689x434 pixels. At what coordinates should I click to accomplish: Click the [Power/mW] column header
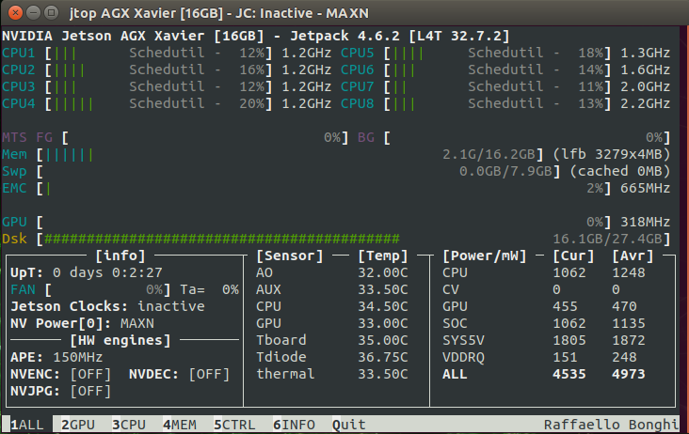484,256
